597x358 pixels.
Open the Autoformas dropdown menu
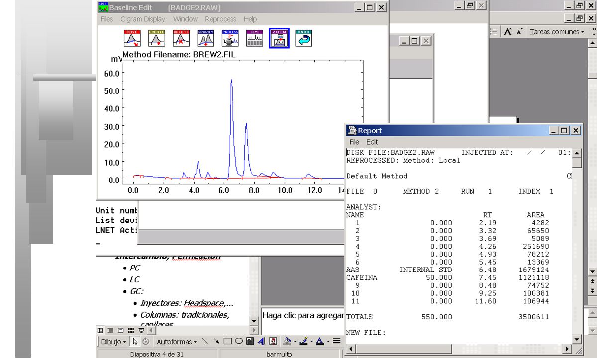(177, 342)
